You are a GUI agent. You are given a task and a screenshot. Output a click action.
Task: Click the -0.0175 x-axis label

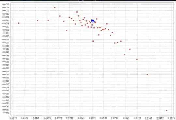pyautogui.click(x=13, y=118)
